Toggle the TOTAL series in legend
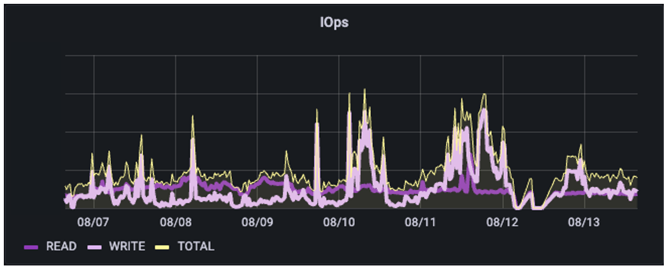Image resolution: width=667 pixels, height=268 pixels. coord(196,246)
